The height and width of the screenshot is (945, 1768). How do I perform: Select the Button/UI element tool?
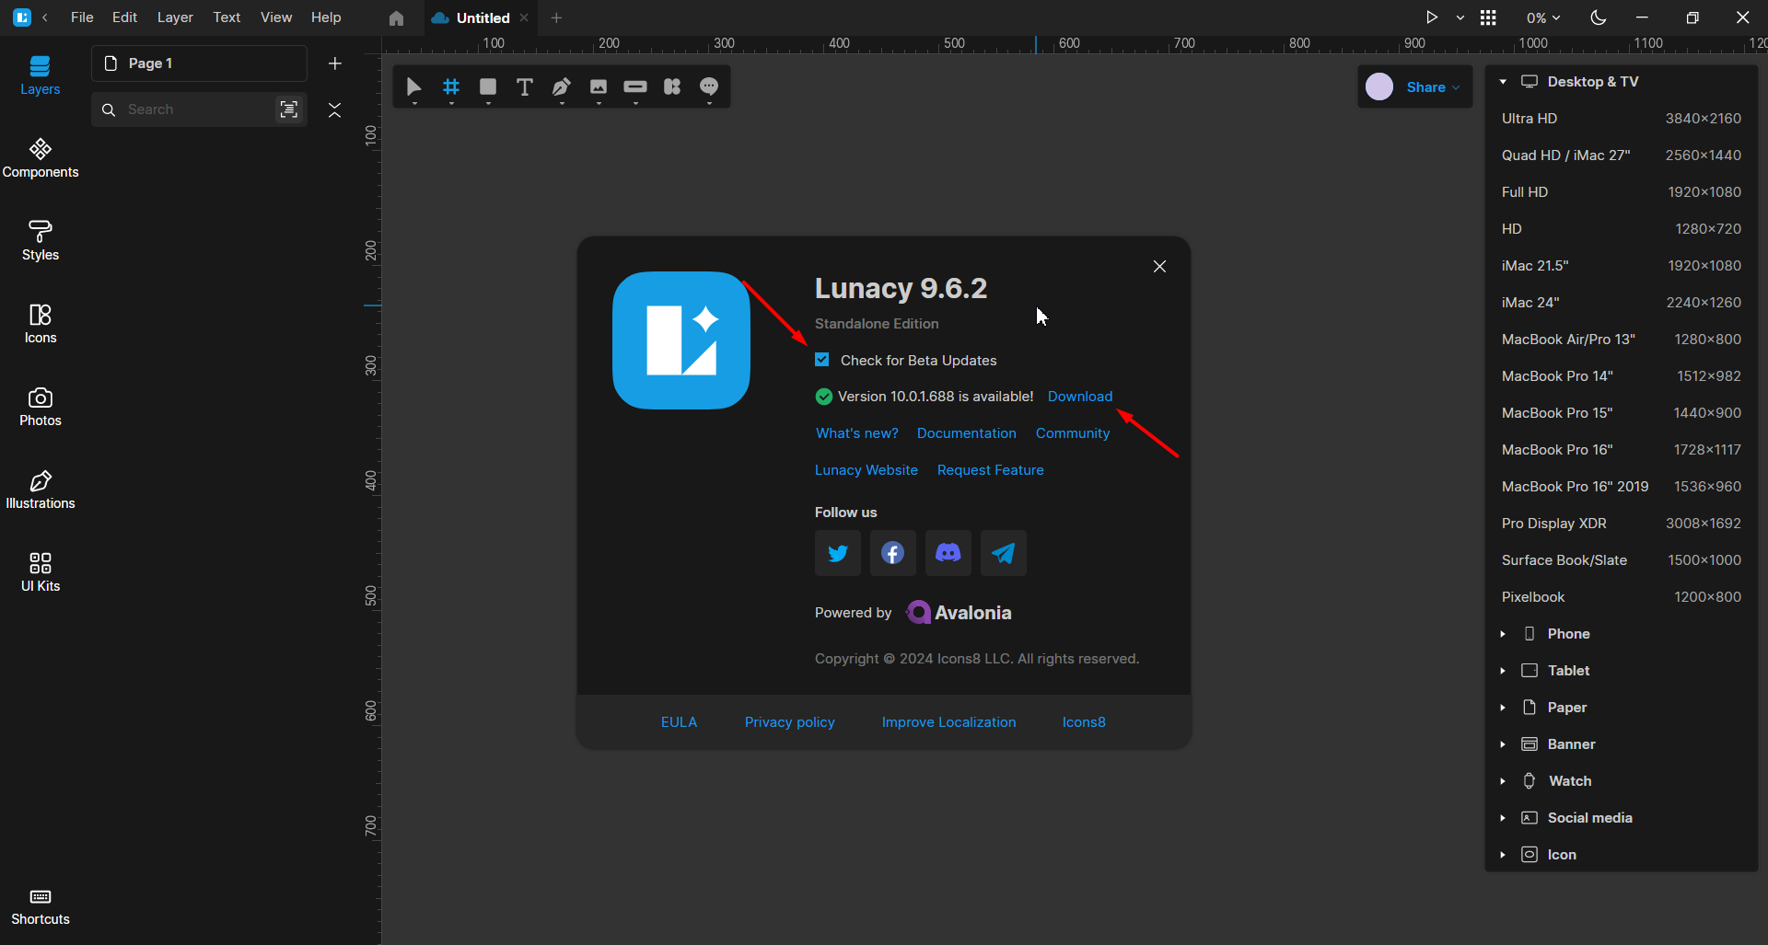pyautogui.click(x=635, y=86)
